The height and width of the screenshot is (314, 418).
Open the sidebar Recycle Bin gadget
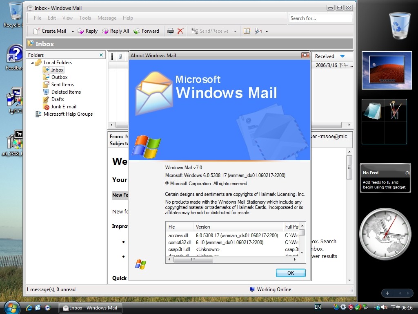(399, 26)
